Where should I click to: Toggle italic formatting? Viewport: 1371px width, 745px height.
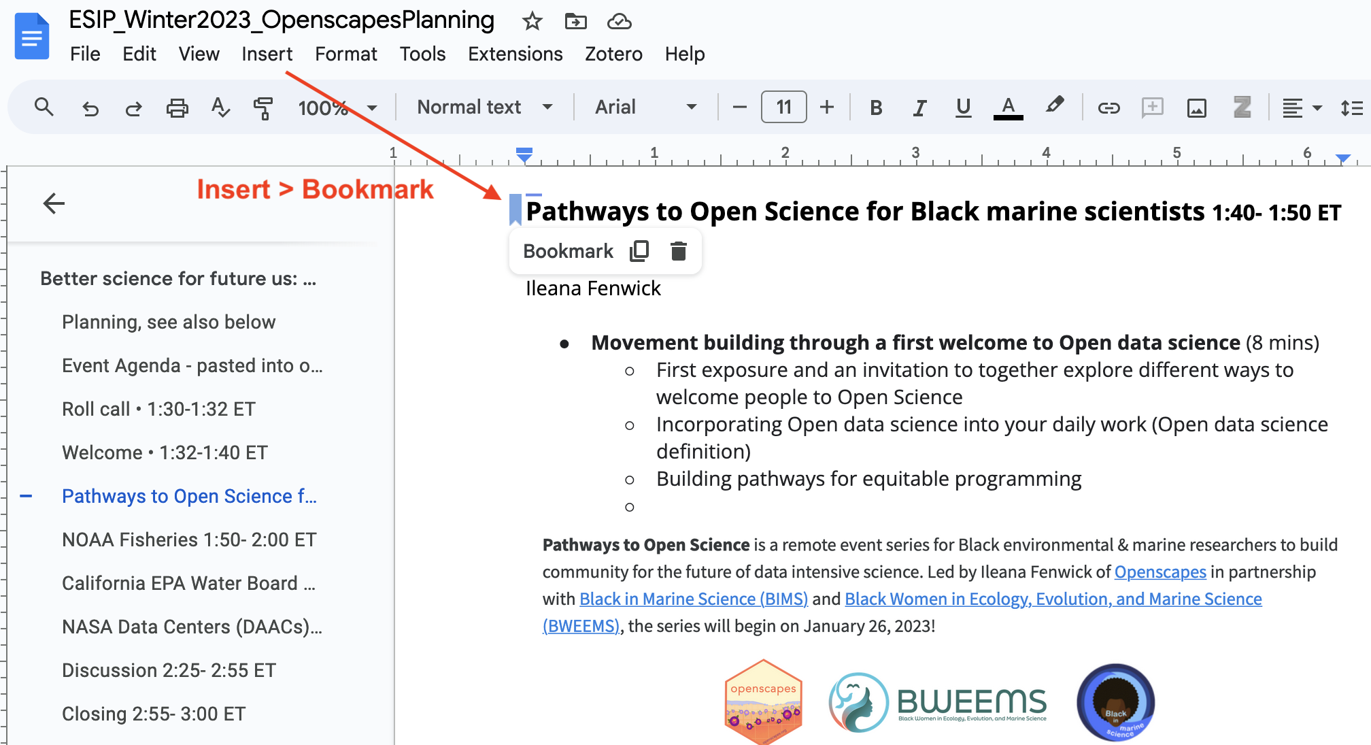[919, 107]
